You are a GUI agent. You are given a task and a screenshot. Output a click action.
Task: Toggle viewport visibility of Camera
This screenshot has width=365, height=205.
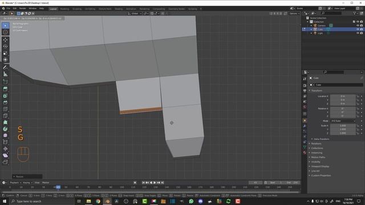(358, 26)
